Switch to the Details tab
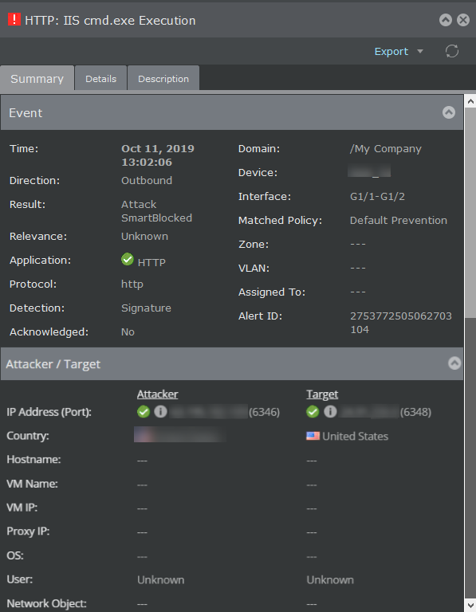476x612 pixels. [x=100, y=79]
